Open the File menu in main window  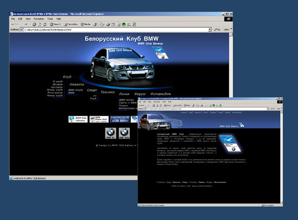point(13,19)
